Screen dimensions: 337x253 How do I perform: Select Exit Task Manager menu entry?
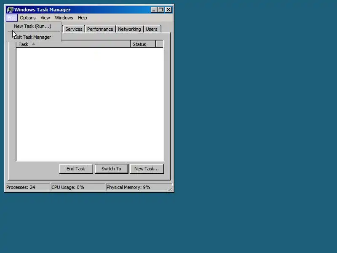point(34,37)
